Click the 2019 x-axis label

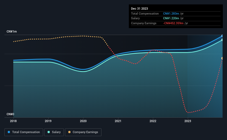[x=48, y=121]
